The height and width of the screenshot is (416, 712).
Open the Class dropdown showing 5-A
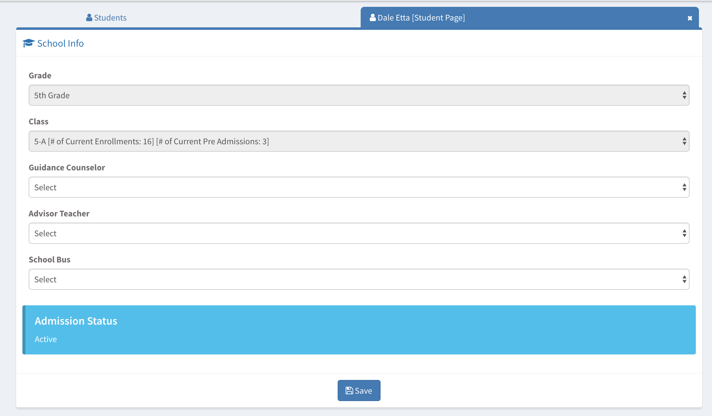click(359, 141)
